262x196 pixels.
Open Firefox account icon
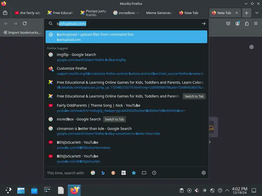[x=237, y=23]
